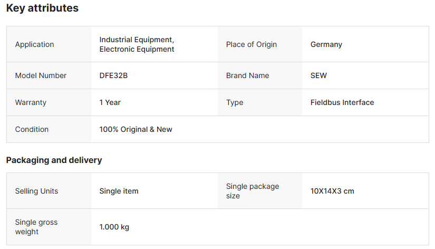
Task: Click the DFE32B model value
Action: 113,75
